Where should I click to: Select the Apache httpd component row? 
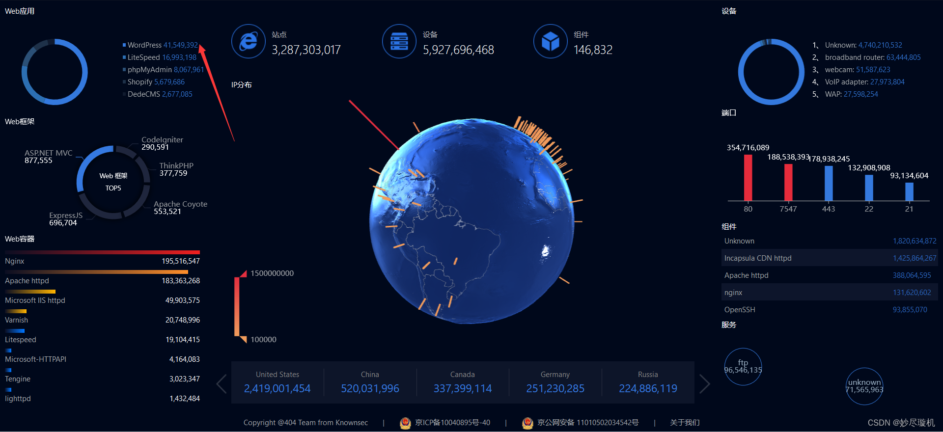(830, 275)
